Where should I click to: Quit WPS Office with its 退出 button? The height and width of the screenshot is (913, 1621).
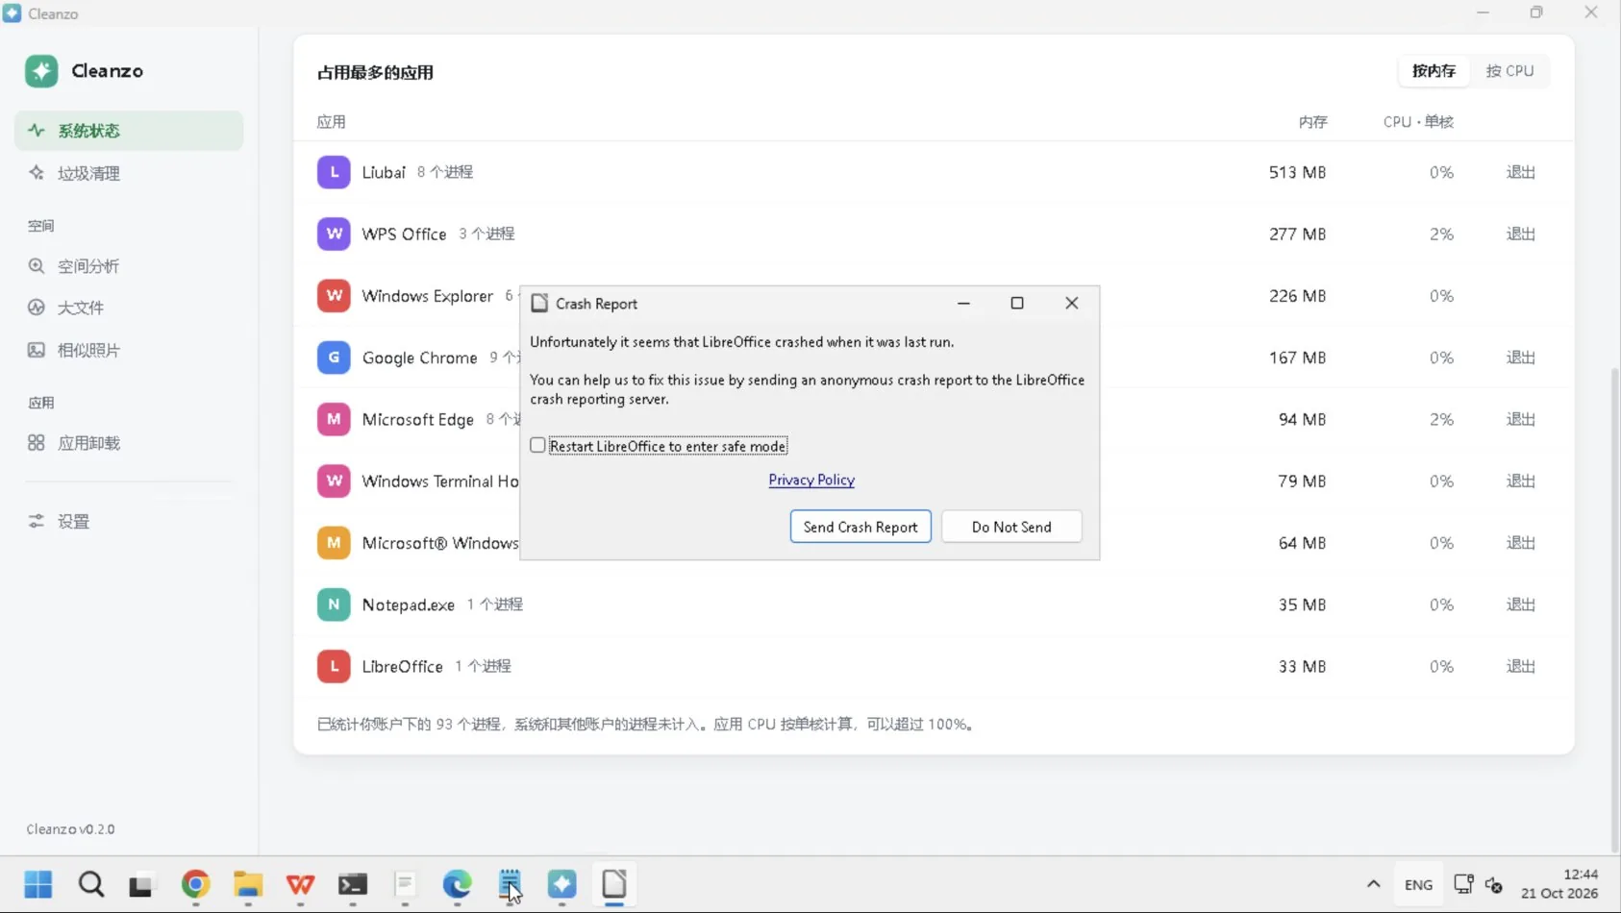click(x=1520, y=234)
